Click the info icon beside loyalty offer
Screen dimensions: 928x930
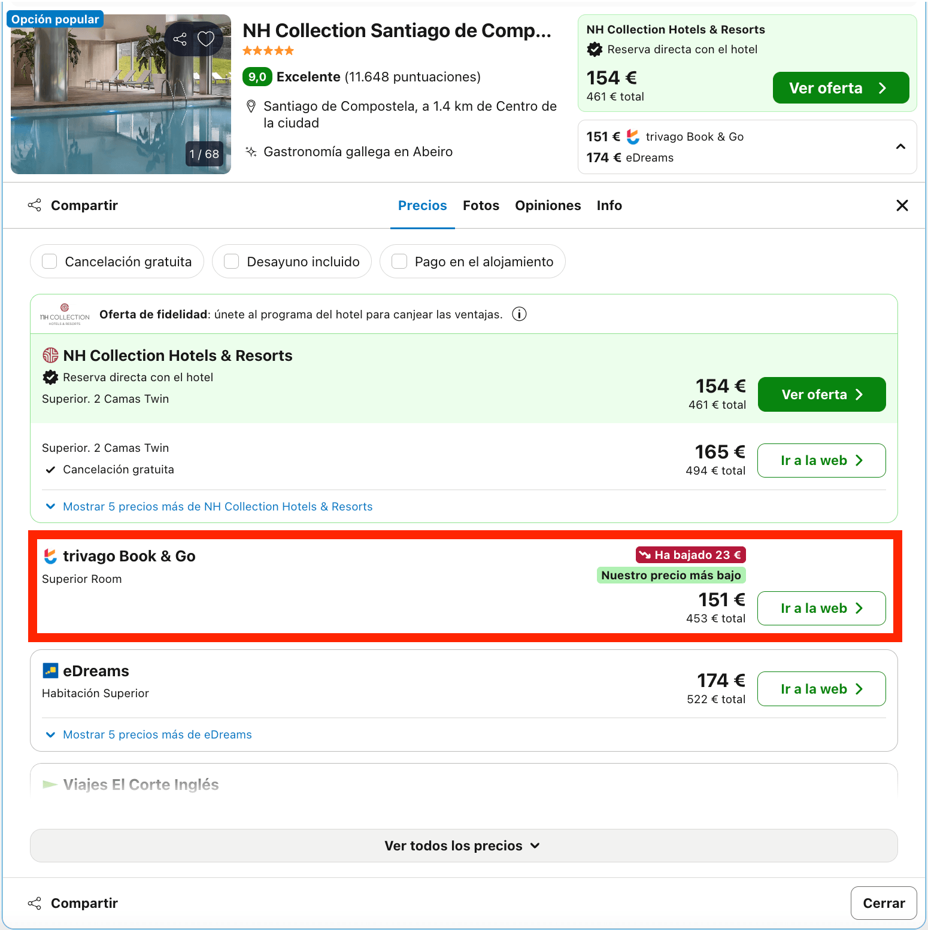coord(519,314)
